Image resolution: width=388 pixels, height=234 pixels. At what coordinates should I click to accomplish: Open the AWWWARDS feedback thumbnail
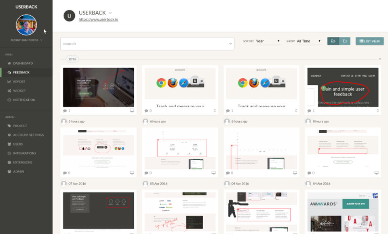343,212
